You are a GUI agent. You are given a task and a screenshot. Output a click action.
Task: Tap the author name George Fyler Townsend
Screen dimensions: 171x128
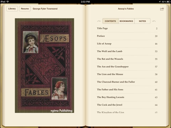point(45,9)
